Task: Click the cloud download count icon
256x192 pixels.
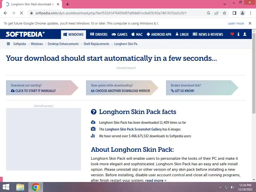Action: click(93, 122)
